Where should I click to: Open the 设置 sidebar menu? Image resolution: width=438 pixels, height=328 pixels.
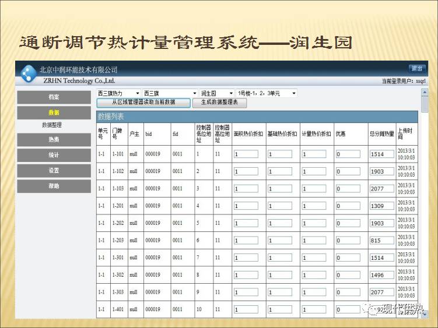pos(54,171)
